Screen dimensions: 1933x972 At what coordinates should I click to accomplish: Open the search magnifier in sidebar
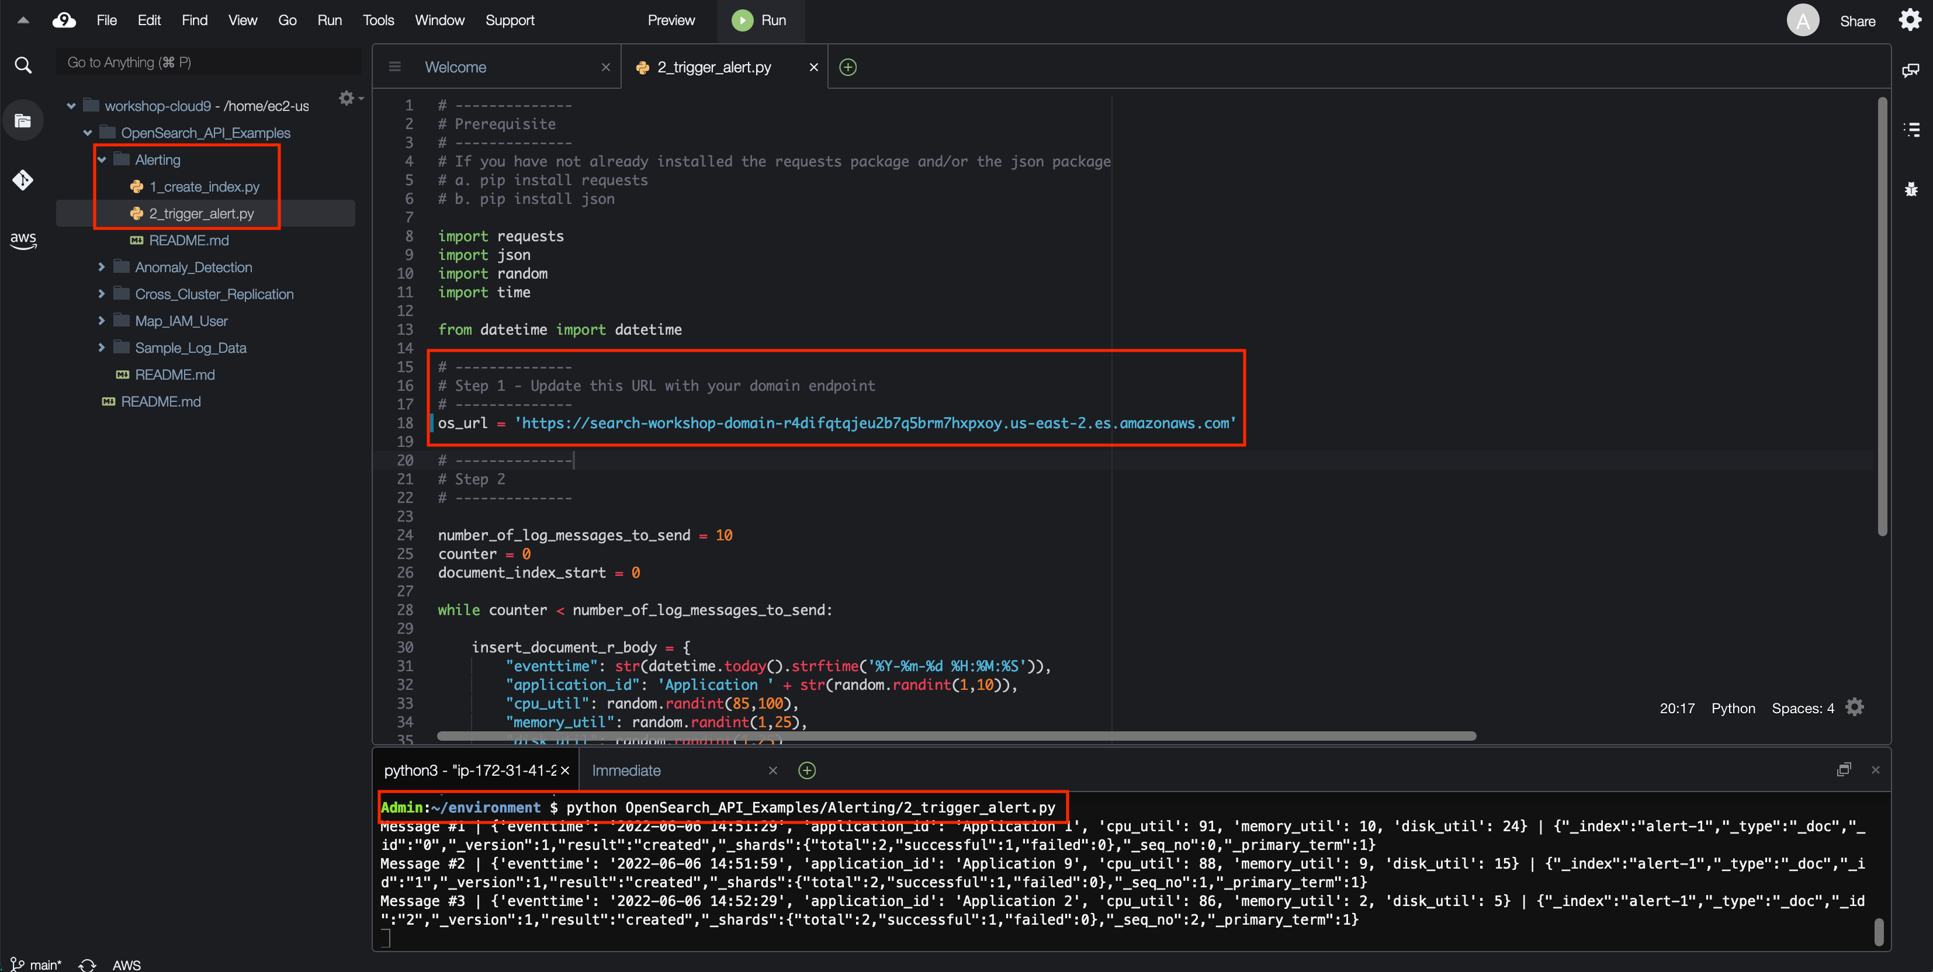point(23,65)
